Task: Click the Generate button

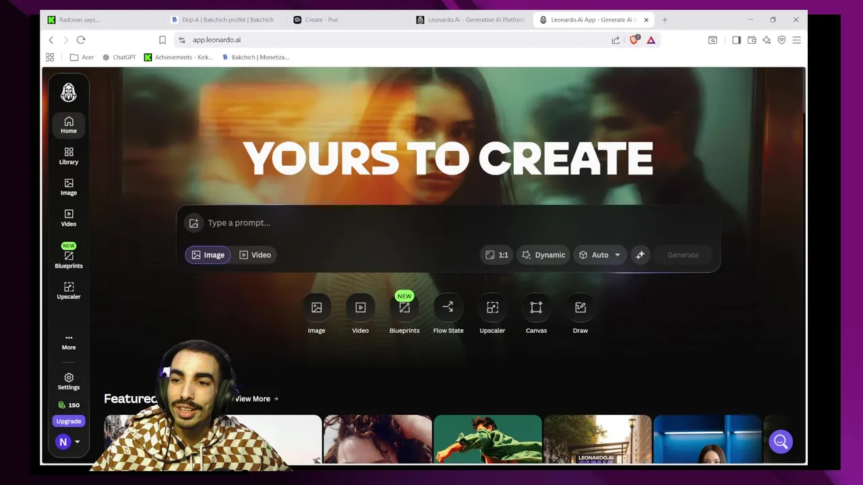Action: click(x=683, y=255)
